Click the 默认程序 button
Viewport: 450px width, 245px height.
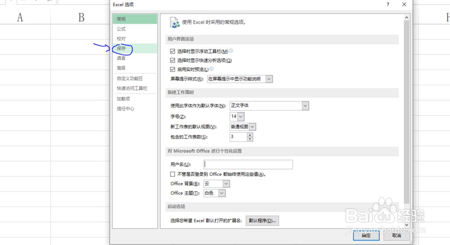pos(262,221)
